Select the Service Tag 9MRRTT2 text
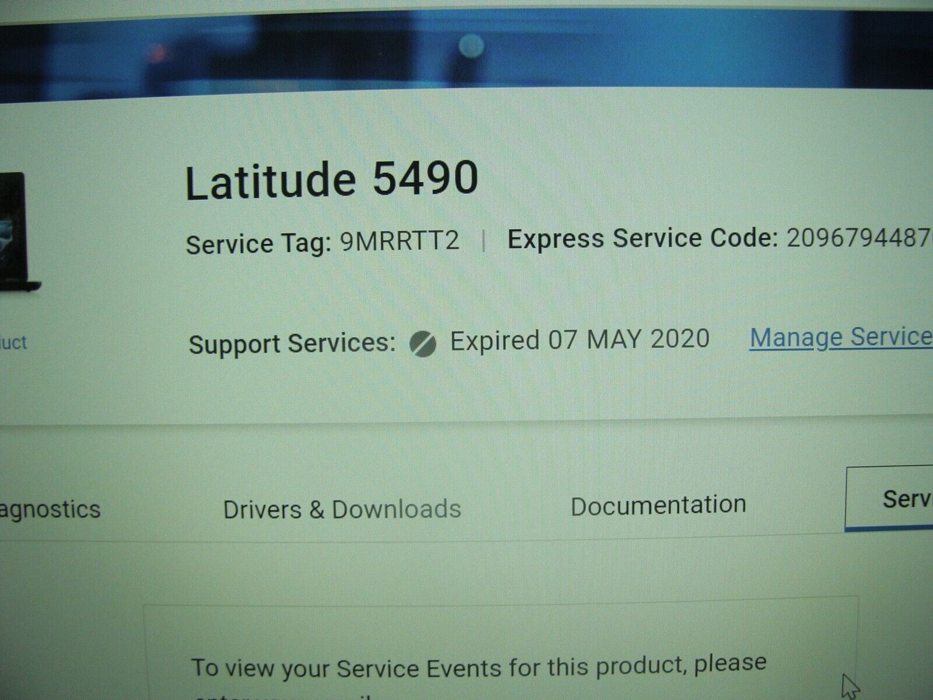 click(x=322, y=243)
